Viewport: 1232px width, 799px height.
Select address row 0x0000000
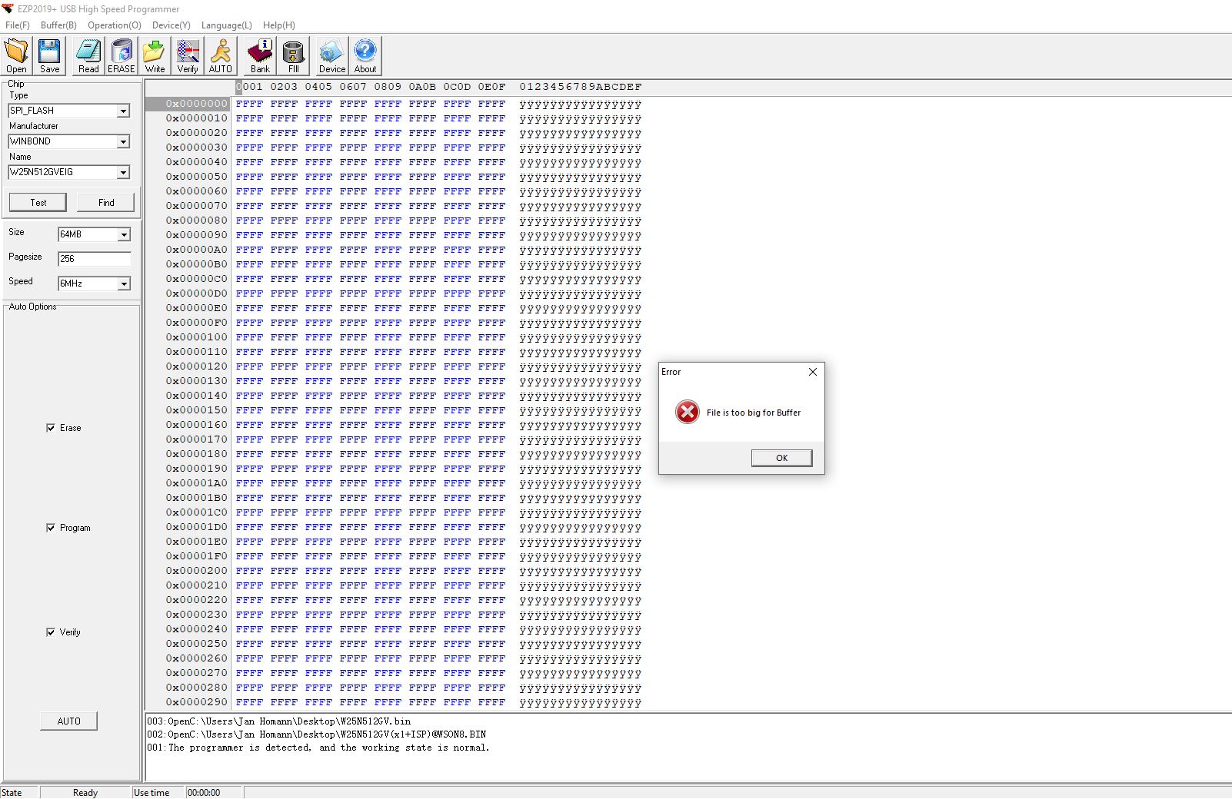coord(197,104)
